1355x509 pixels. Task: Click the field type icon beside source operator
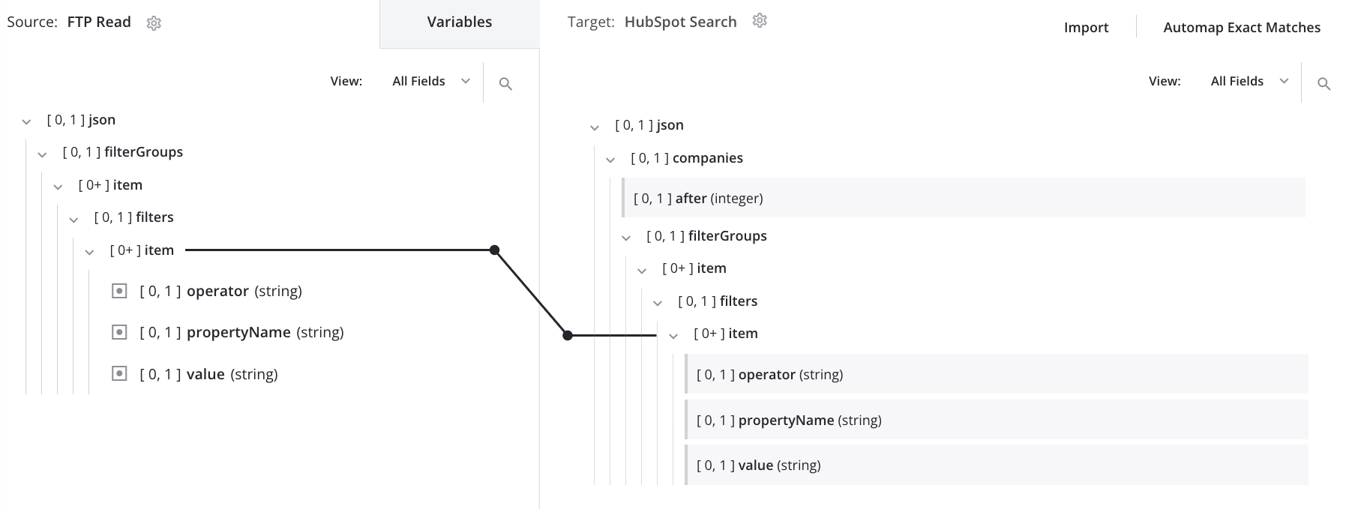(119, 291)
